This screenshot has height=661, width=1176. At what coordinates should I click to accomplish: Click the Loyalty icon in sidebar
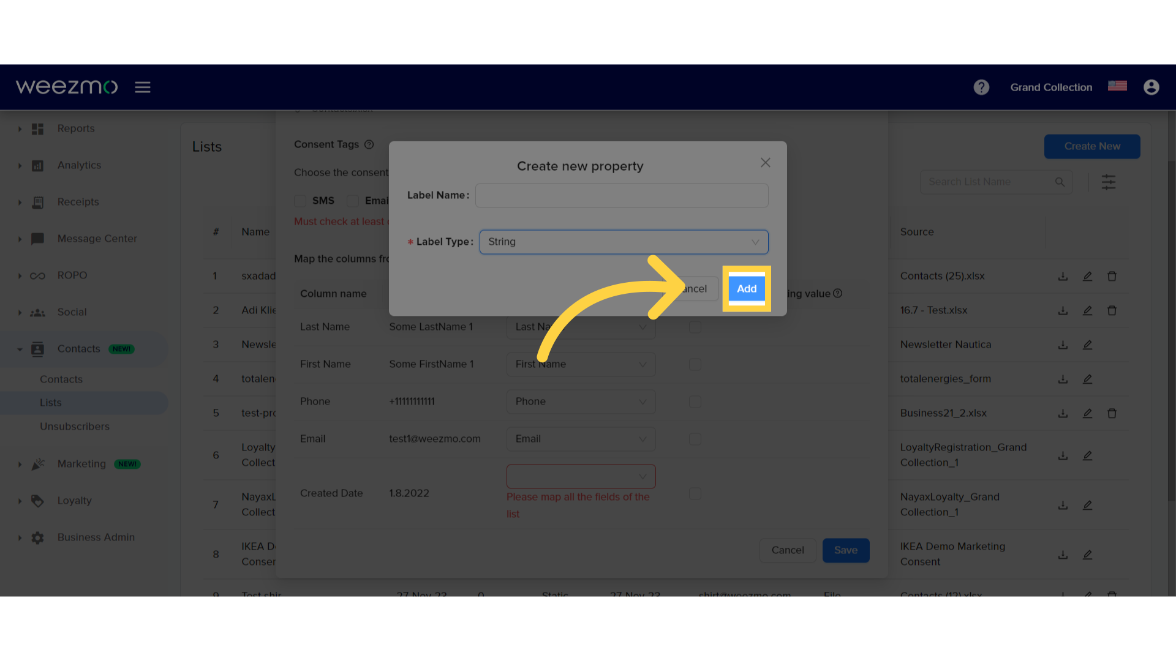coord(37,501)
